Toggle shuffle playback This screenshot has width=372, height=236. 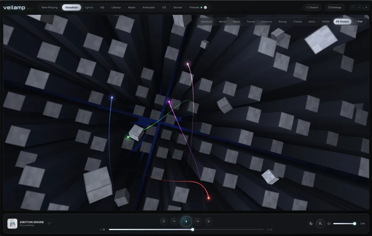point(164,221)
